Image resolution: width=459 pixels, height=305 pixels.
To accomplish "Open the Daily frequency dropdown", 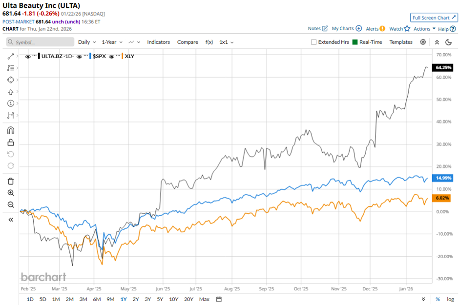I will 87,42.
